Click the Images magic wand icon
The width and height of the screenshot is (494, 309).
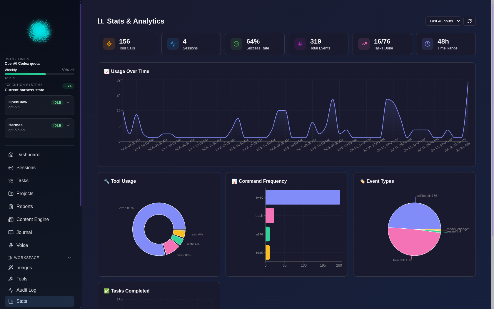click(x=11, y=268)
